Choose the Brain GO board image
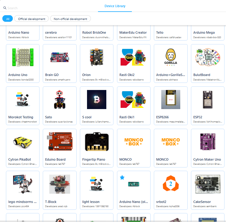 point(59,57)
